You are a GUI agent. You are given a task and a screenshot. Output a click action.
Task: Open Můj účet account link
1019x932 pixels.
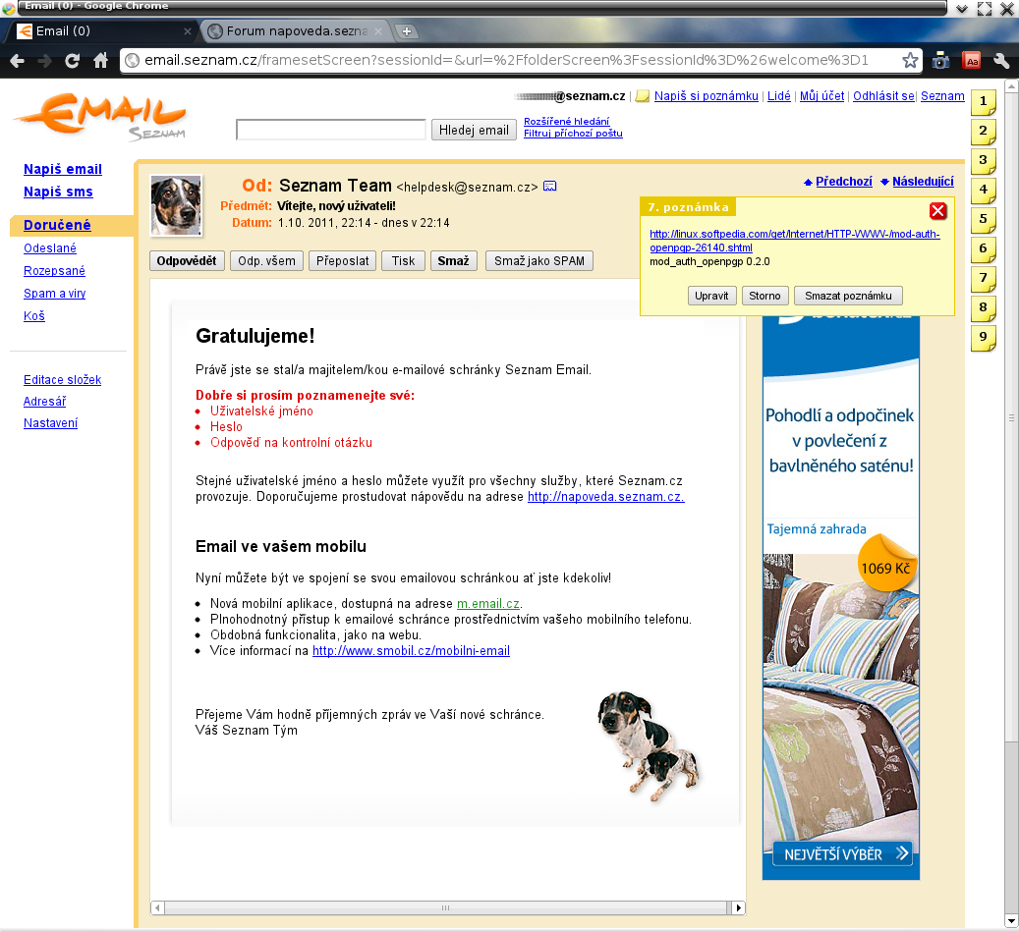tap(822, 96)
